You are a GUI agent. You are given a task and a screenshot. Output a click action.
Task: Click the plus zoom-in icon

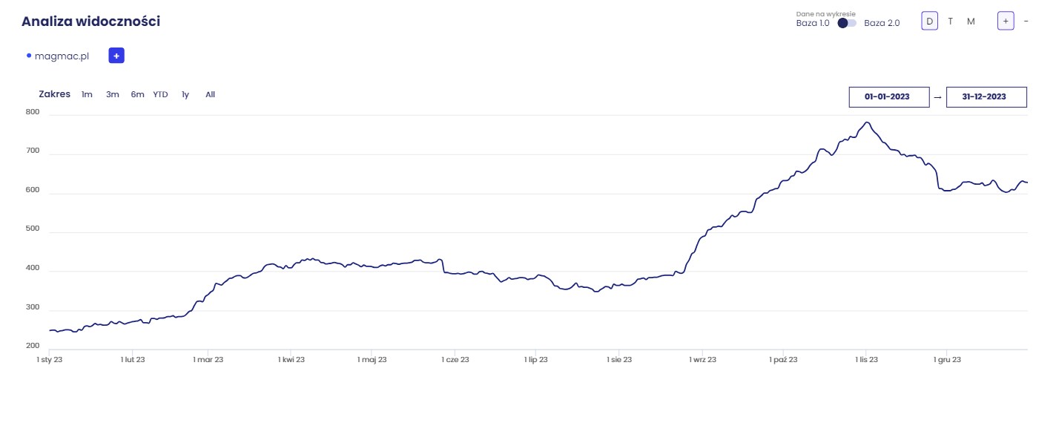tap(1006, 22)
